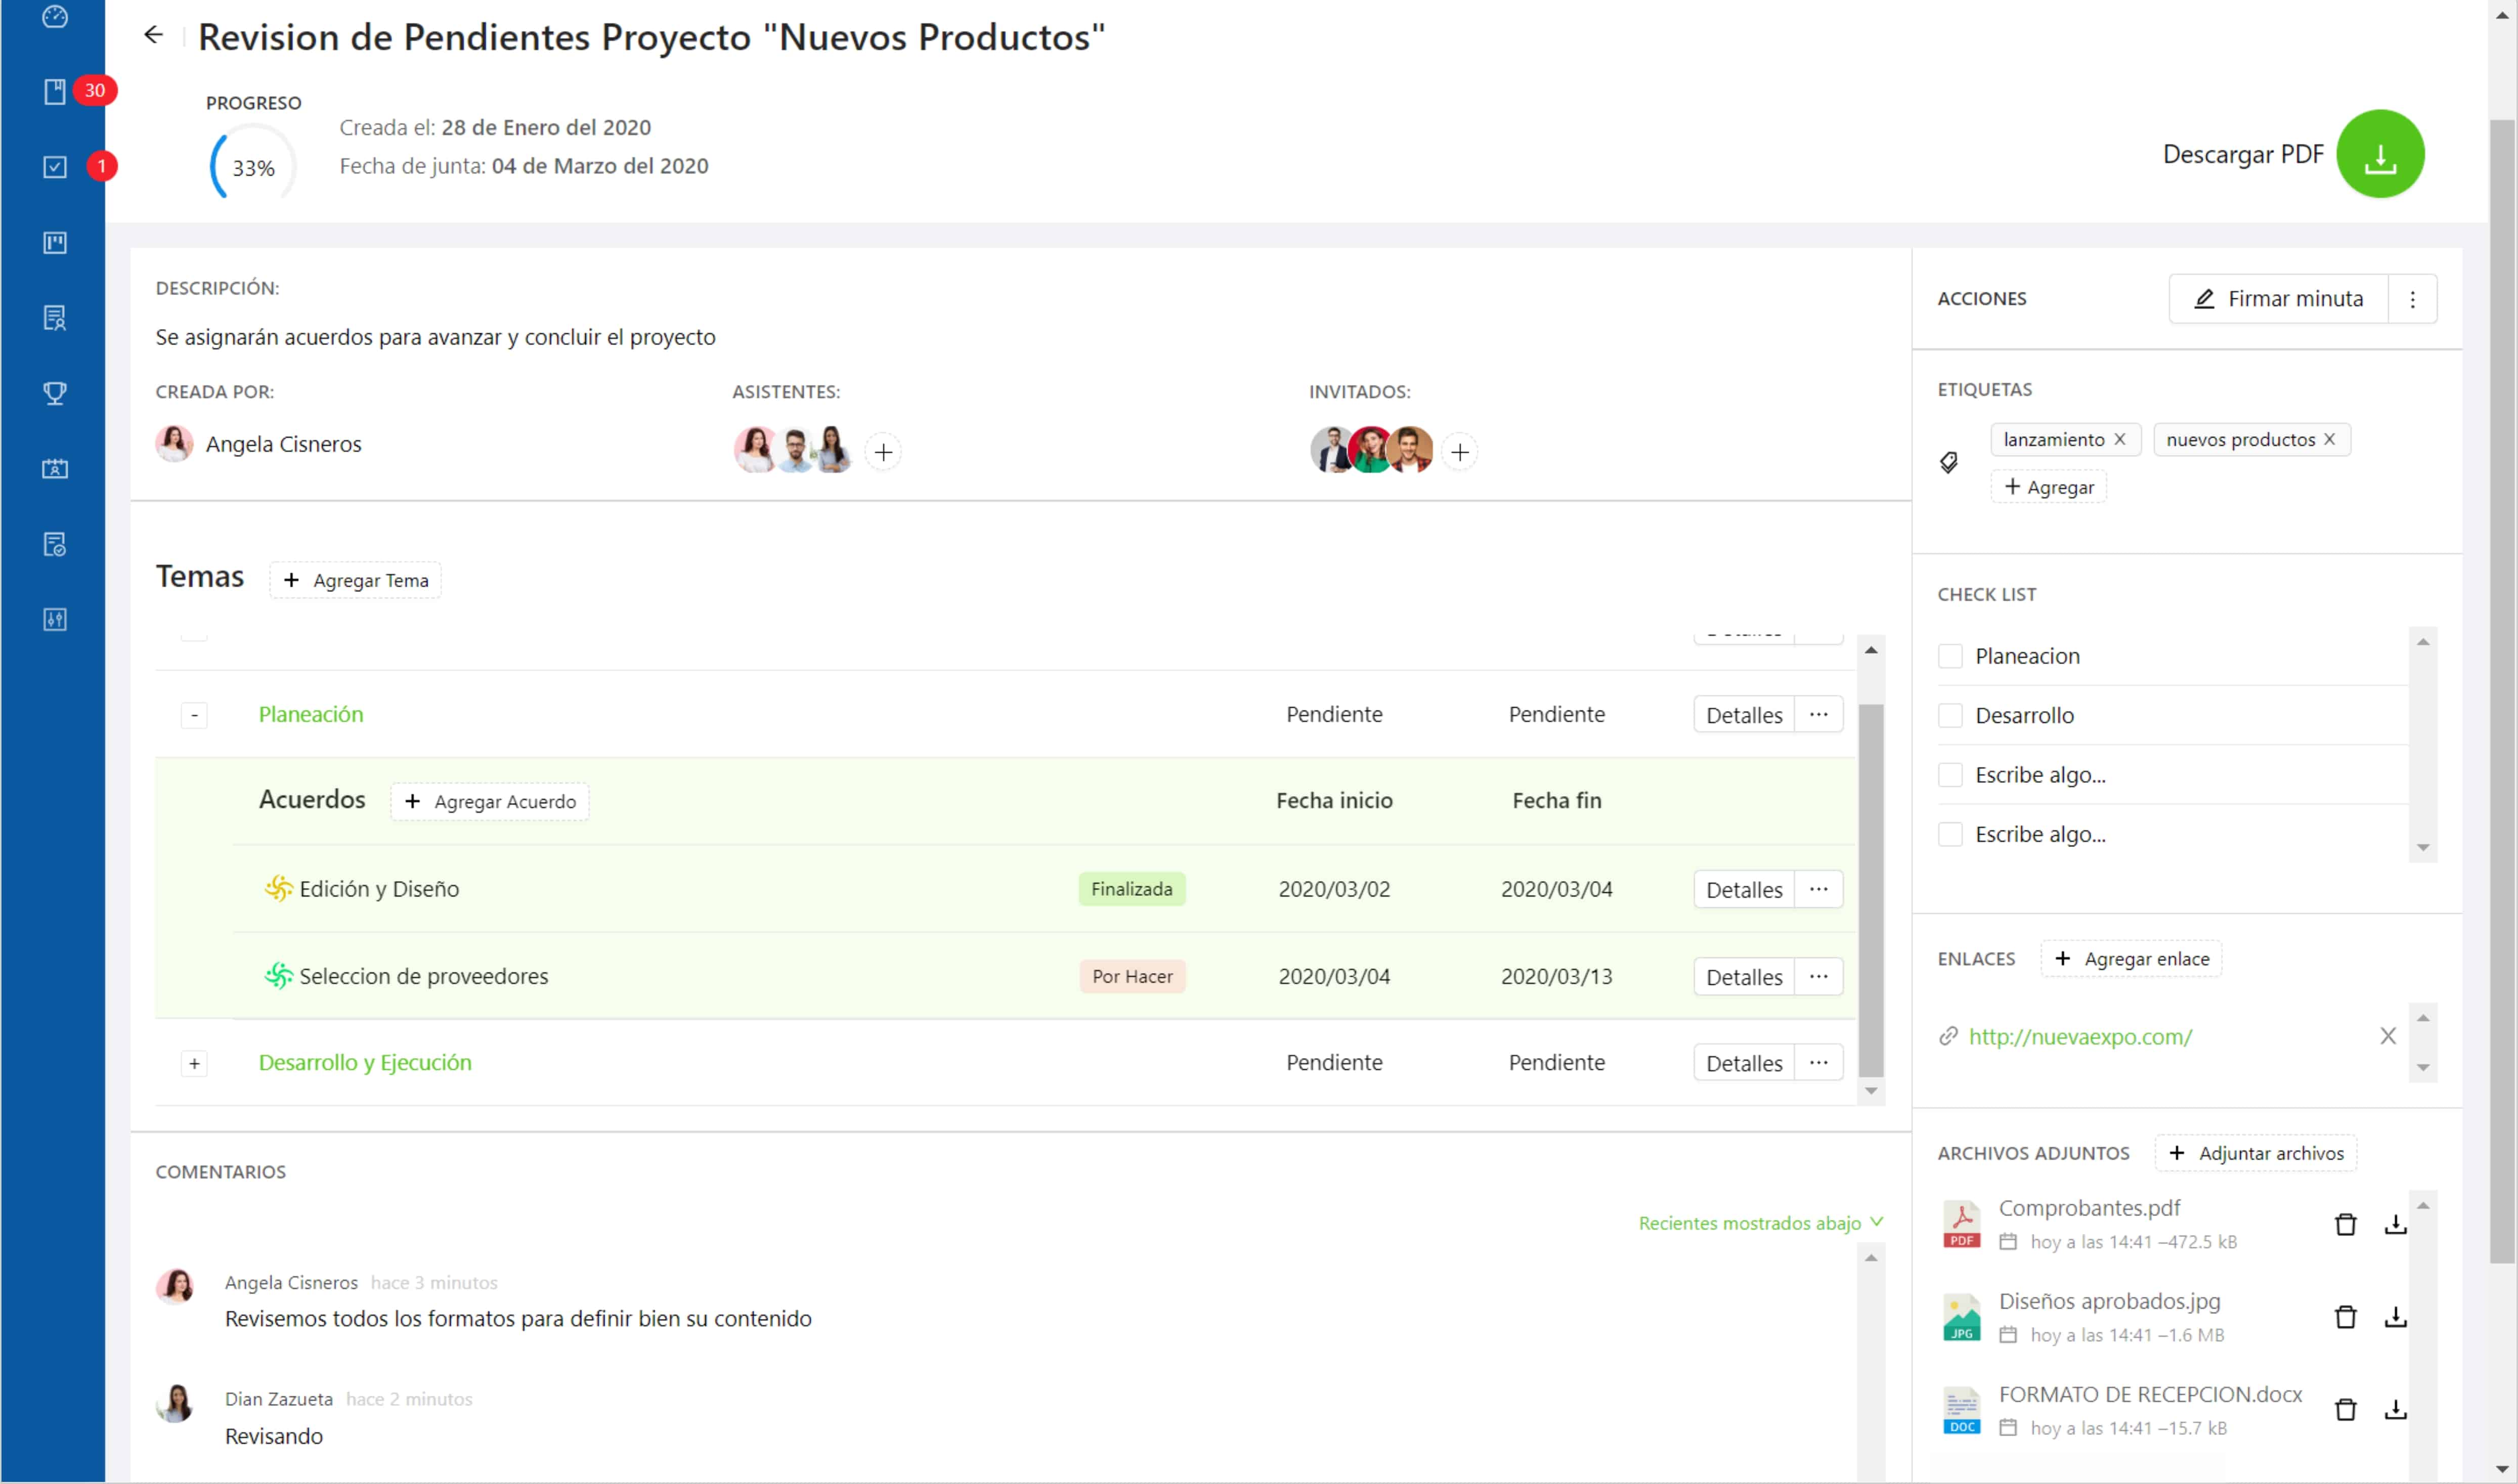The height and width of the screenshot is (1484, 2518).
Task: Open Detalles for Planeación
Action: click(1743, 715)
